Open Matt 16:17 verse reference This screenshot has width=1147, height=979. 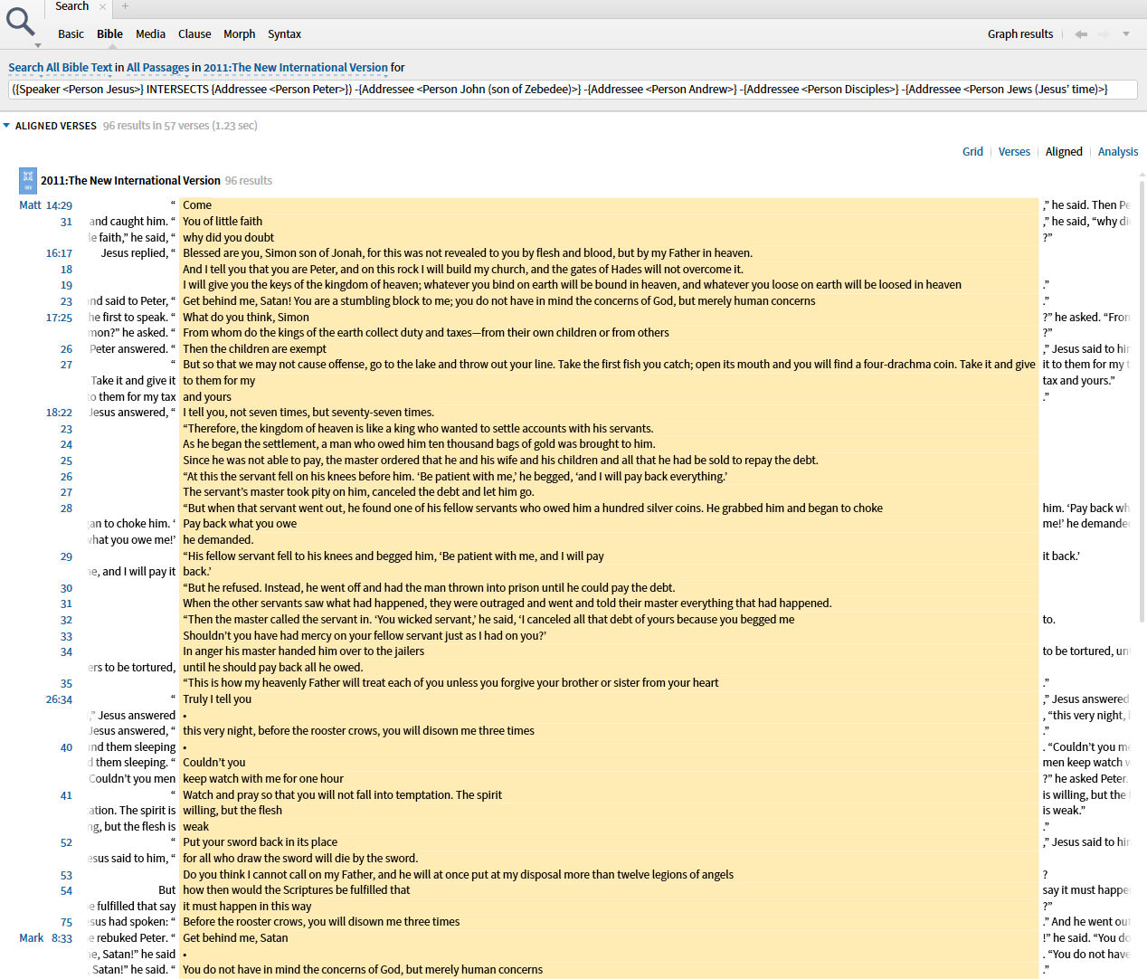[x=59, y=253]
